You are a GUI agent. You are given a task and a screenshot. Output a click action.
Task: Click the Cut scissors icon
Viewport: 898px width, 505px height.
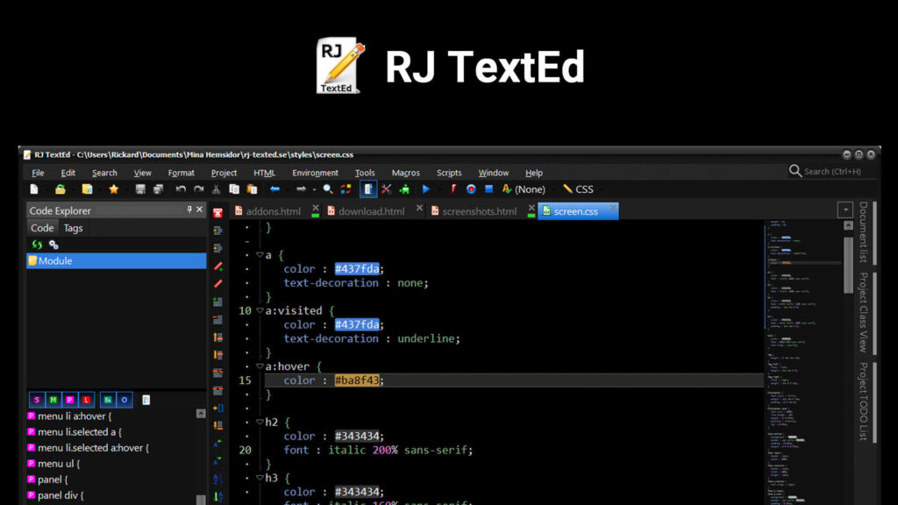tap(216, 189)
